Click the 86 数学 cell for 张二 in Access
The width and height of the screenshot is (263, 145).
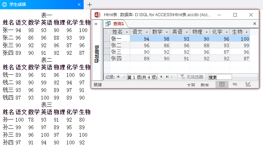160,45
